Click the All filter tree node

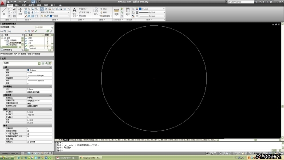[x=8, y=38]
